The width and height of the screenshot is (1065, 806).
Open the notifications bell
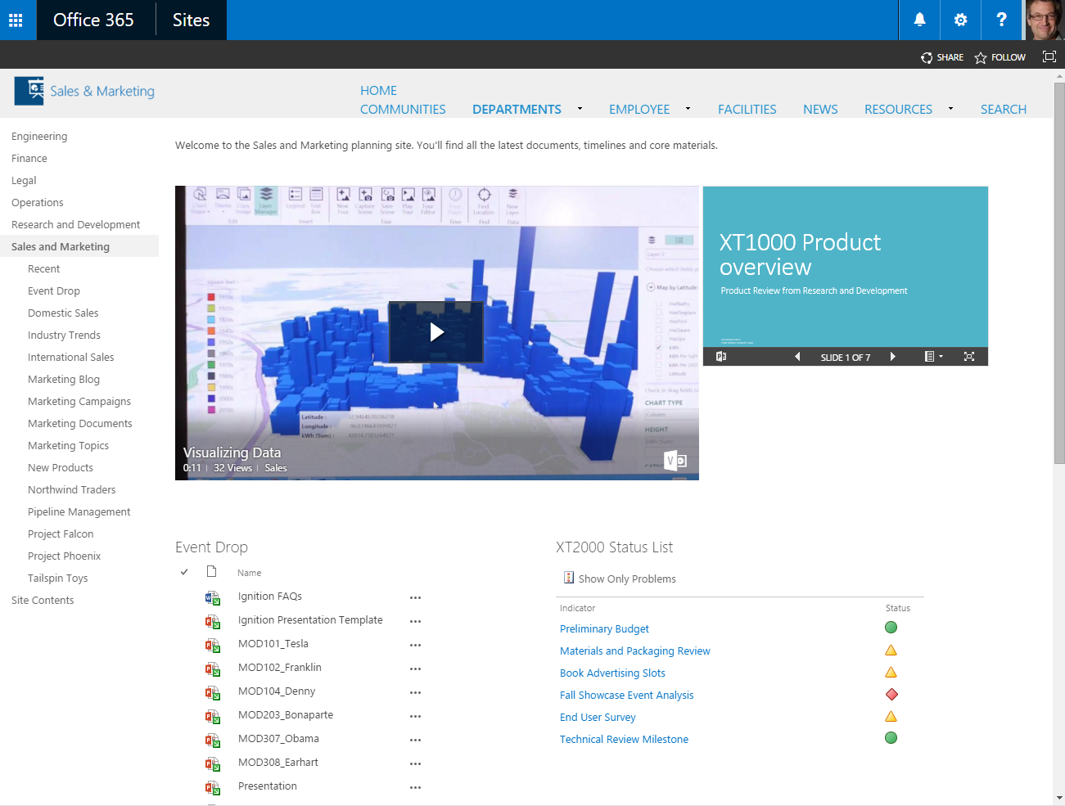pyautogui.click(x=919, y=20)
